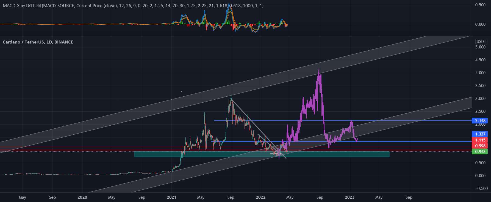Click the 2022 label on time axis
Screen dimensions: 491x202
260,197
